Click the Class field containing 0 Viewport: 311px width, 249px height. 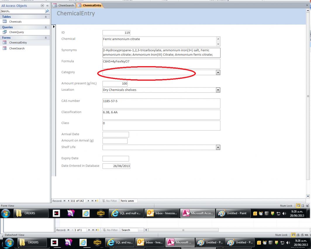pyautogui.click(x=161, y=126)
